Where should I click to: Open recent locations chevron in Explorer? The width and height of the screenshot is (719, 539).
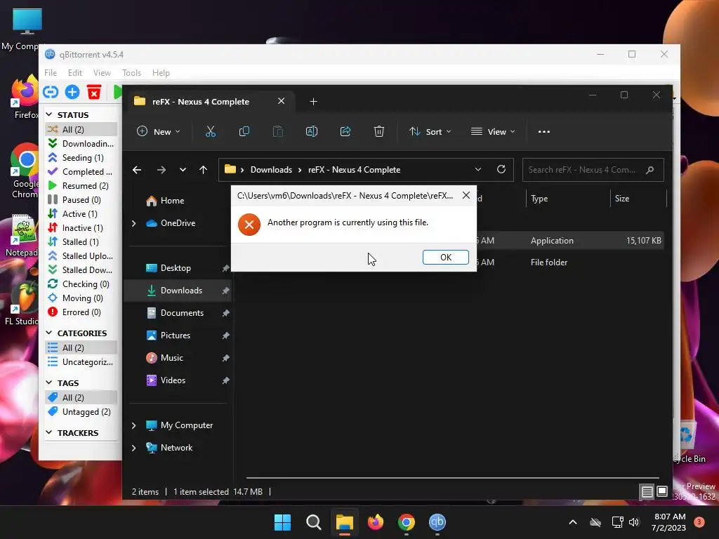click(183, 170)
